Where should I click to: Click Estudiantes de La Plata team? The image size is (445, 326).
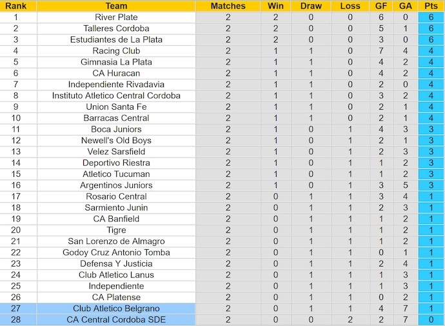116,39
